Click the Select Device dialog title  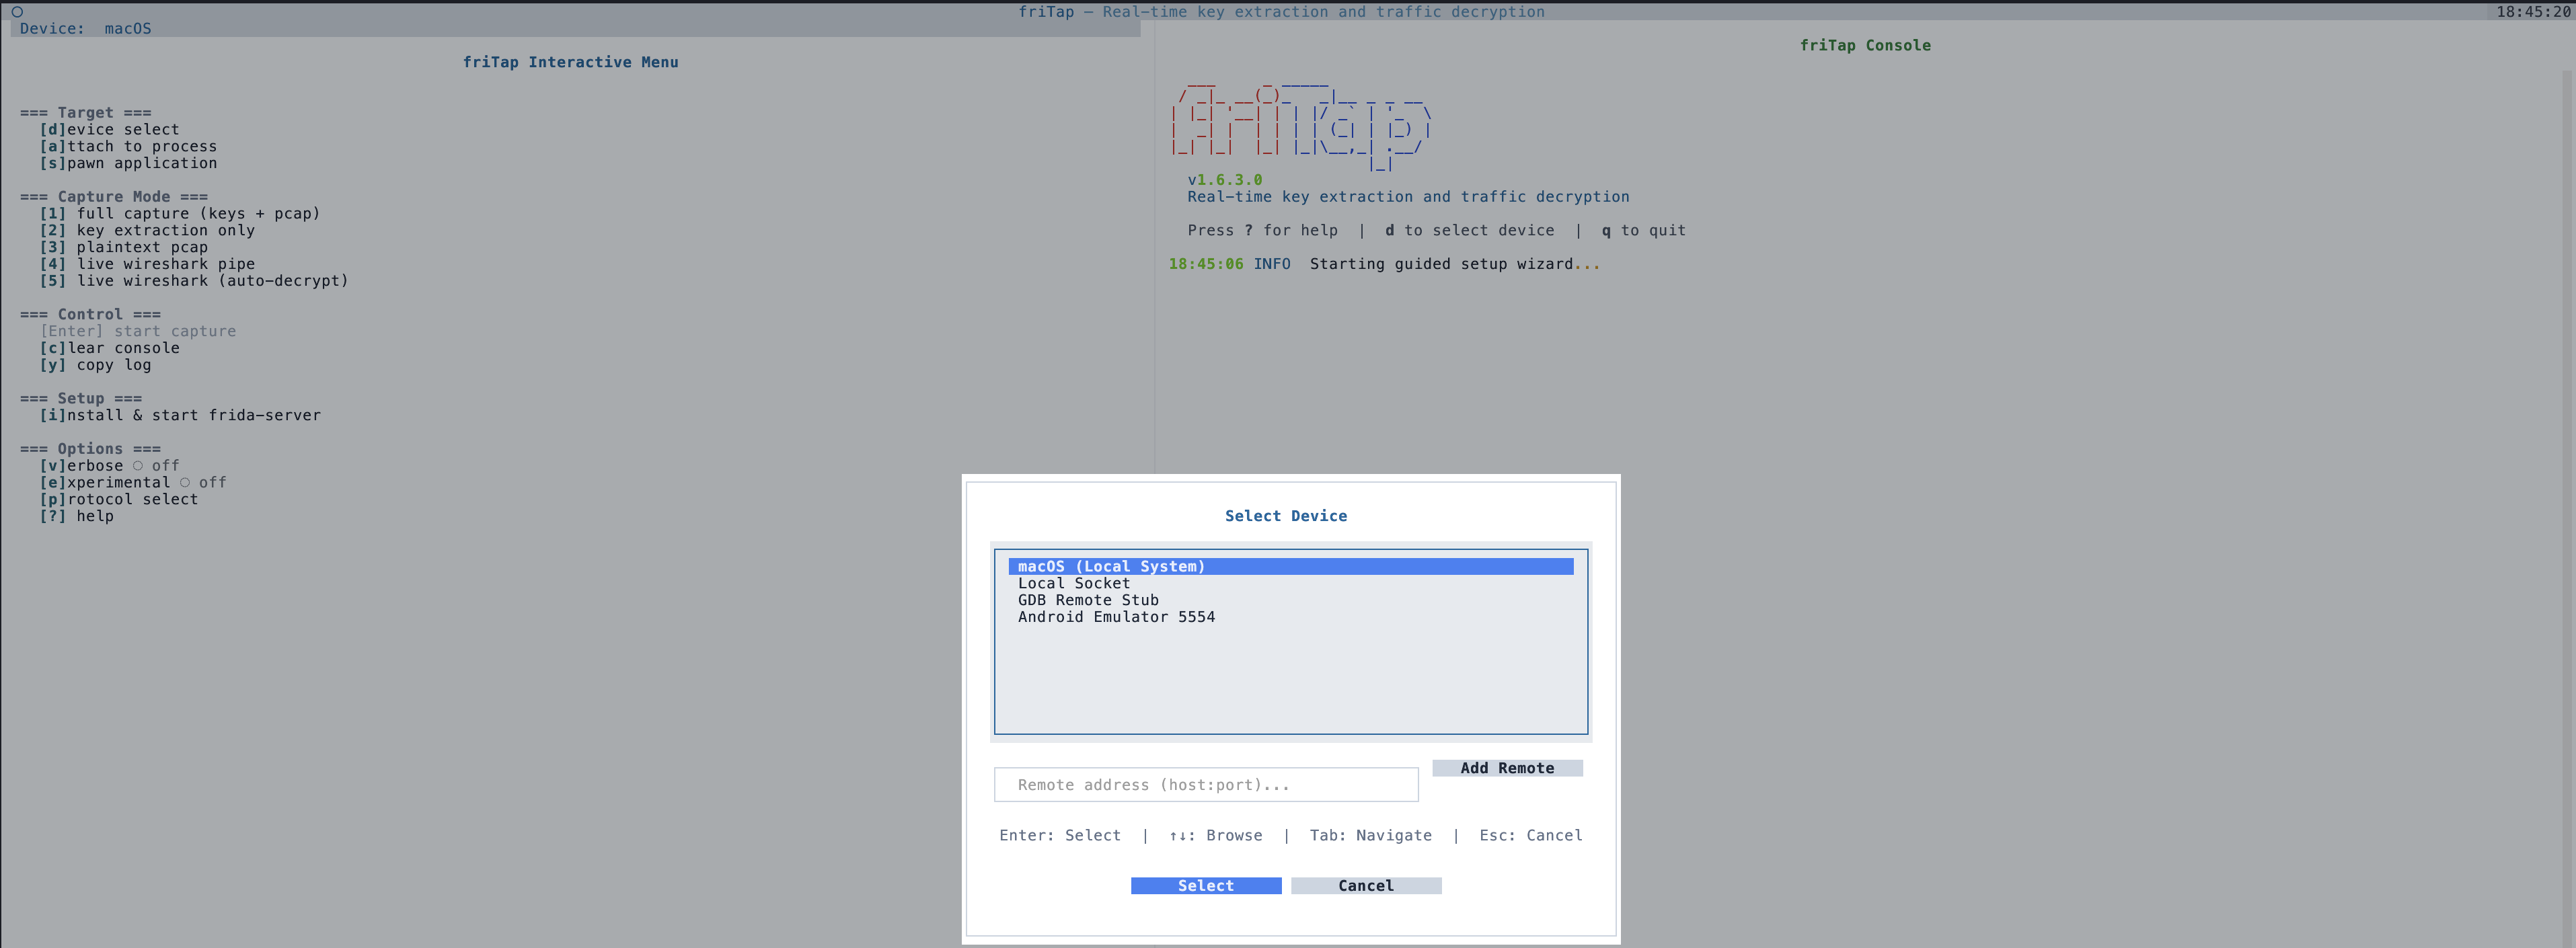[x=1286, y=516]
